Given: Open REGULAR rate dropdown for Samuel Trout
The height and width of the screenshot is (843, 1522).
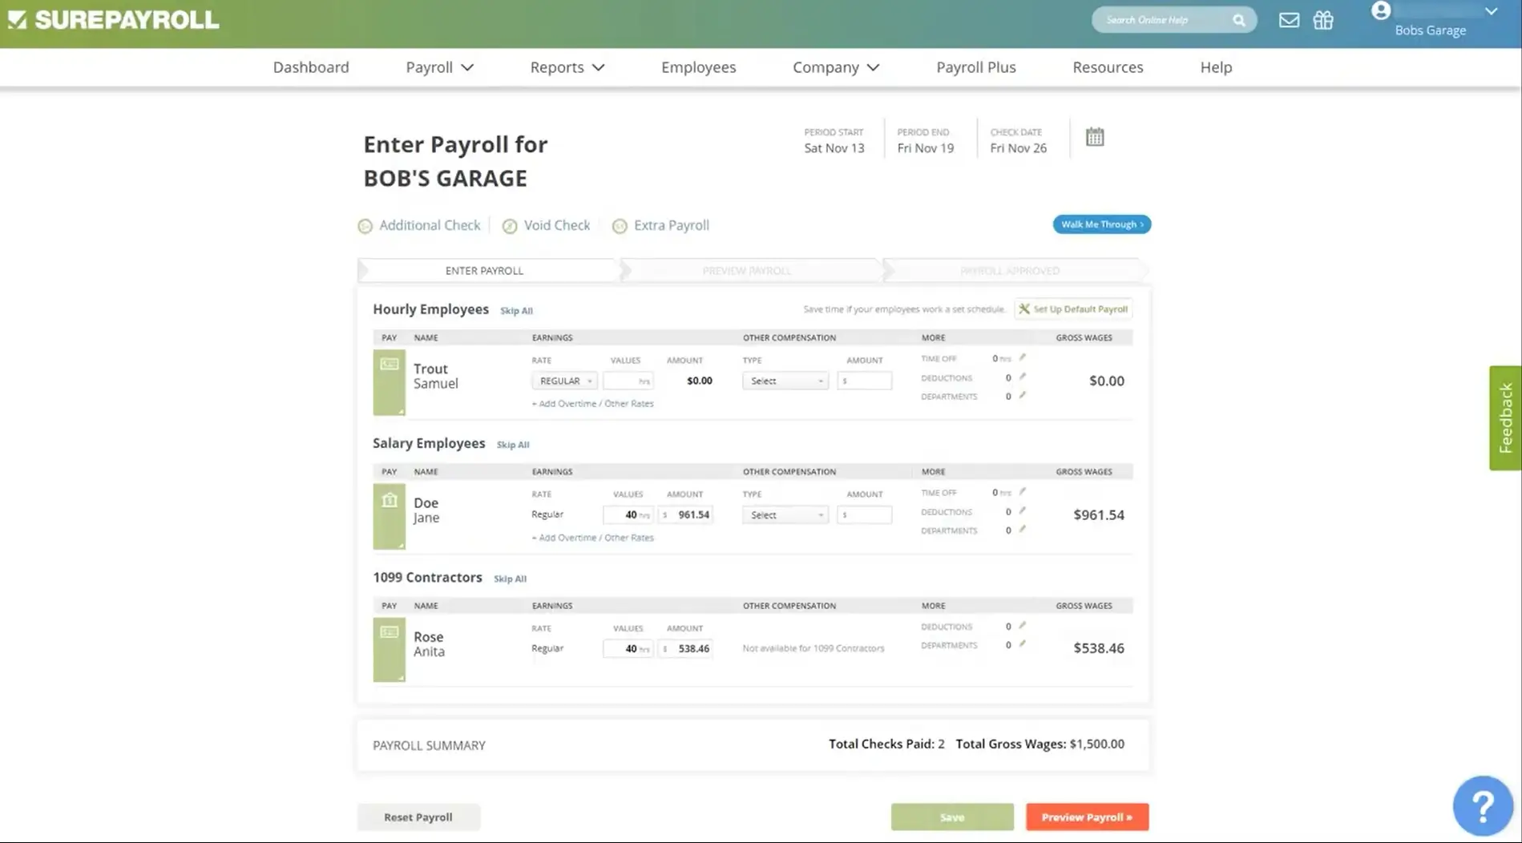Looking at the screenshot, I should 564,381.
